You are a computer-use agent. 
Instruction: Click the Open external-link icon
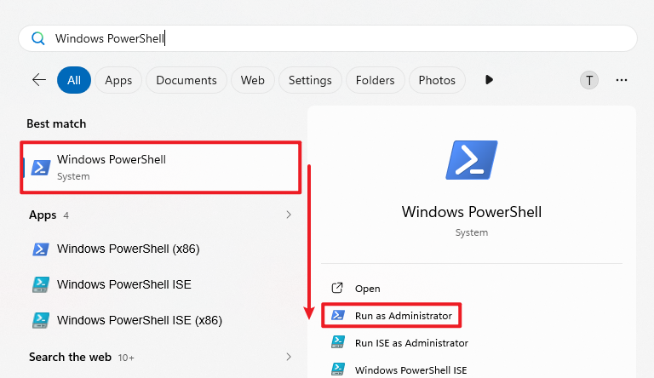pos(337,289)
